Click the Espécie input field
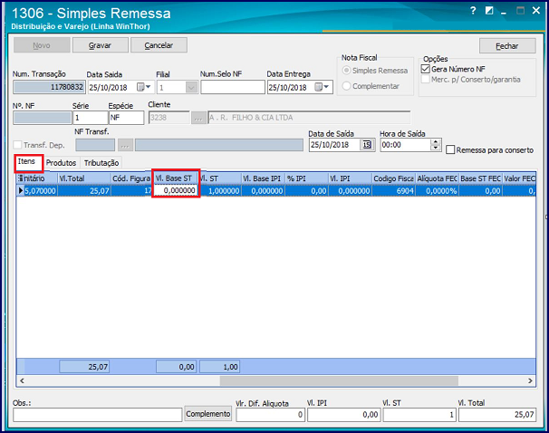This screenshot has height=433, width=549. (x=127, y=118)
